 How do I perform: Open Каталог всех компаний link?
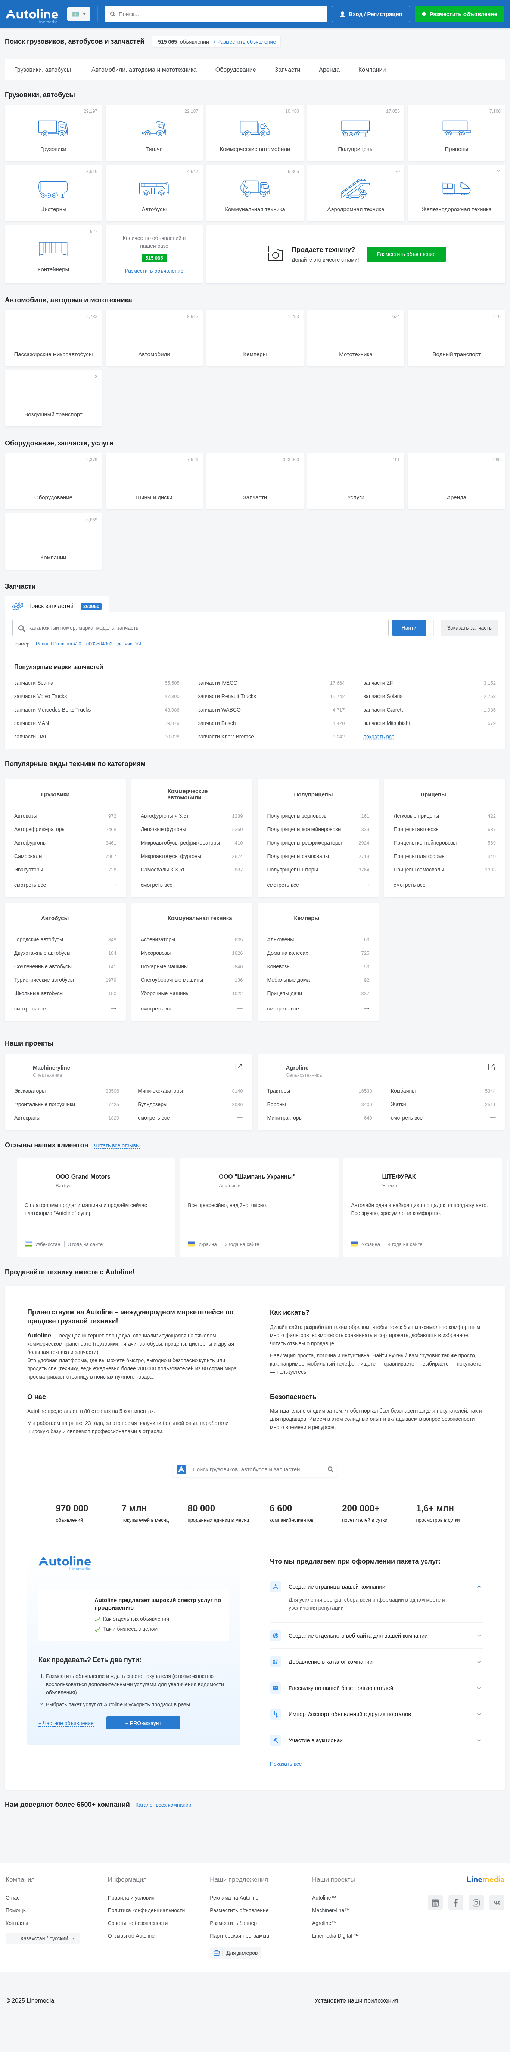pyautogui.click(x=163, y=1805)
